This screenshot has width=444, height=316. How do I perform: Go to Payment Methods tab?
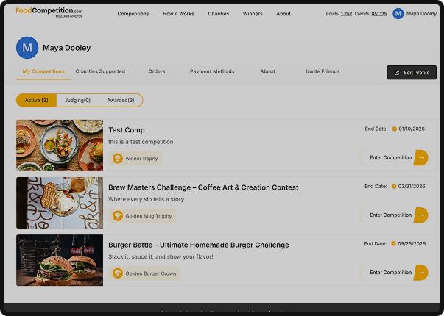click(x=212, y=71)
